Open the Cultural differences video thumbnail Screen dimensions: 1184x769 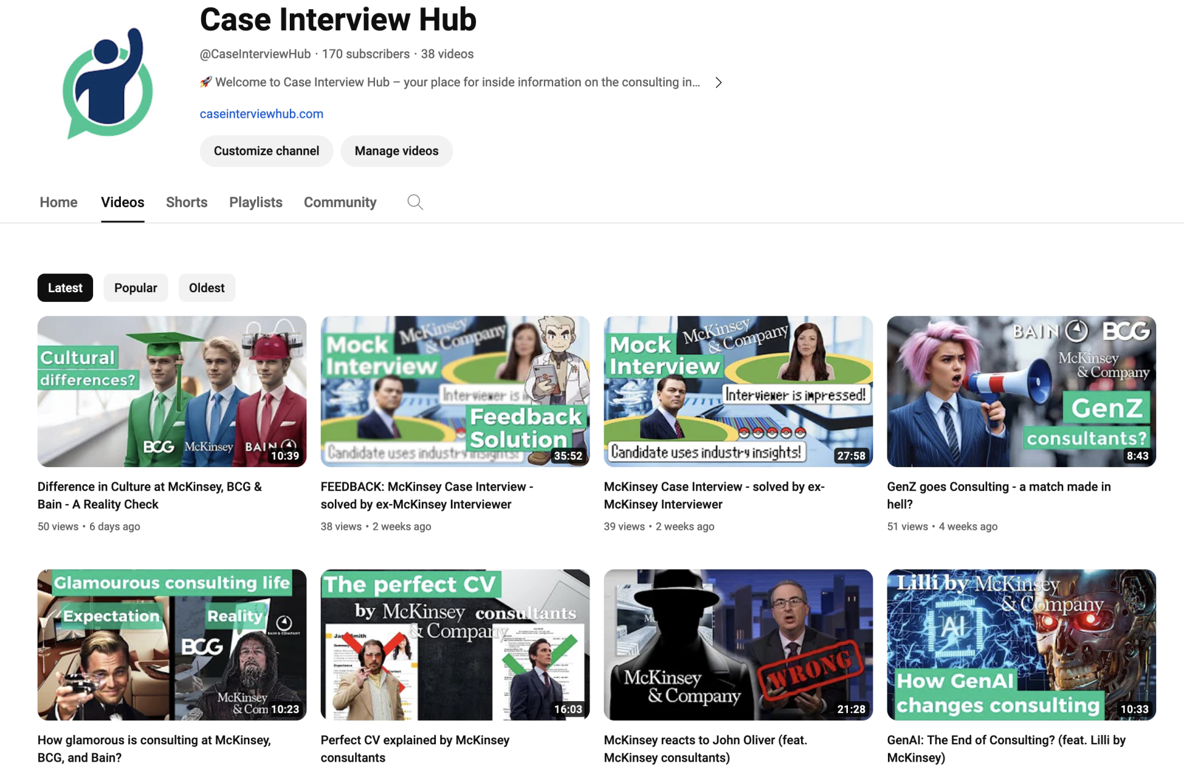[x=172, y=391]
